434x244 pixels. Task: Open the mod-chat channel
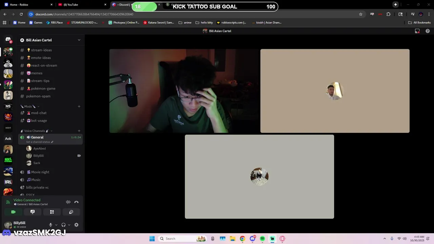point(51,113)
